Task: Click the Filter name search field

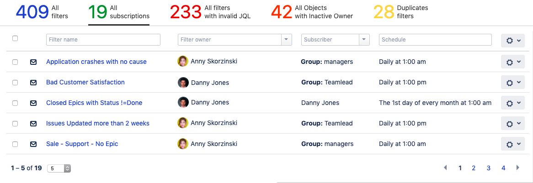Action: click(x=103, y=40)
